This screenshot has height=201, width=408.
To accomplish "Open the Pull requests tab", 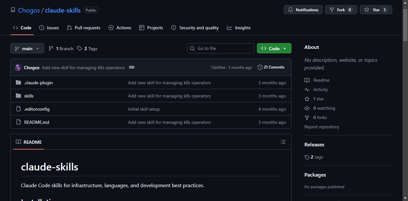I will [84, 28].
